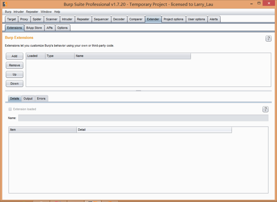Sort by the Loaded column header
Image resolution: width=277 pixels, height=202 pixels.
(x=36, y=56)
